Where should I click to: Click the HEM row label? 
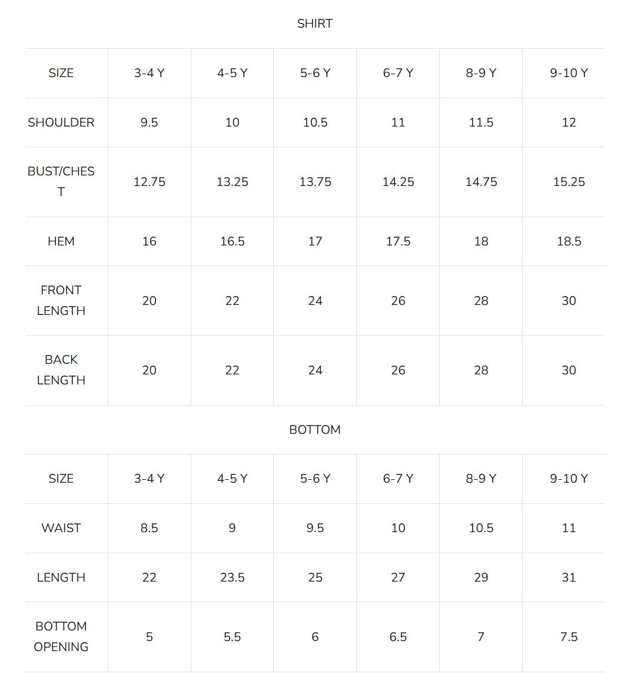[61, 241]
